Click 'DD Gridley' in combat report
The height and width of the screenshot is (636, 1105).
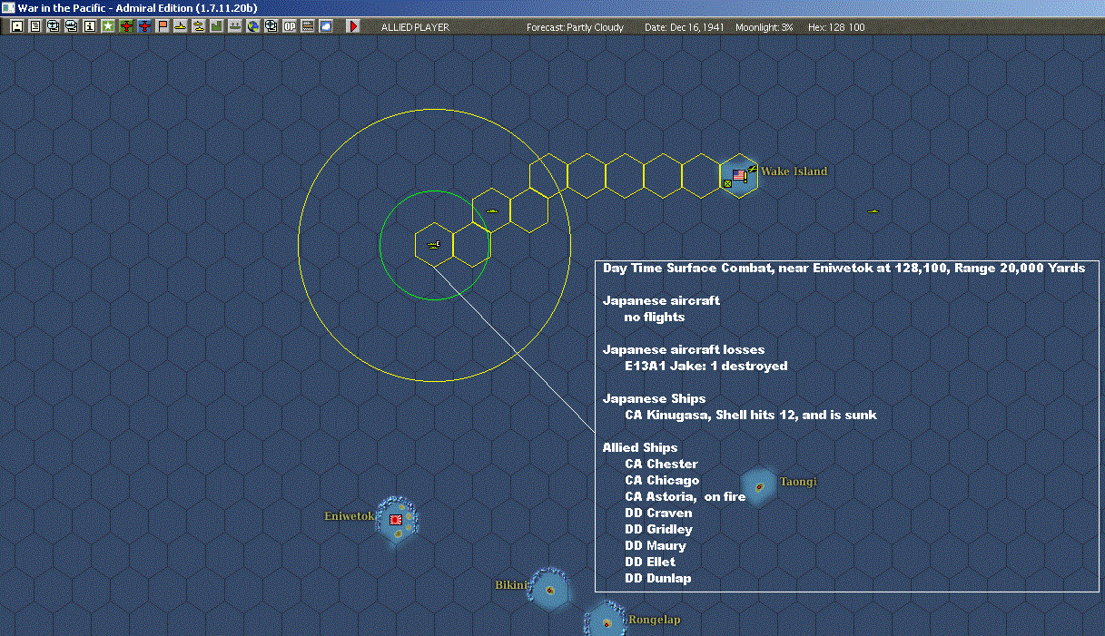click(x=659, y=529)
